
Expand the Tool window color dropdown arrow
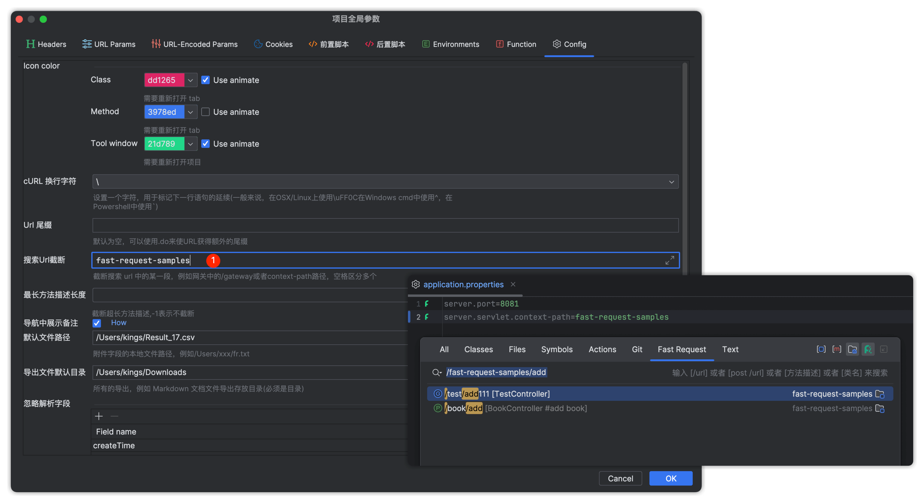(x=190, y=144)
